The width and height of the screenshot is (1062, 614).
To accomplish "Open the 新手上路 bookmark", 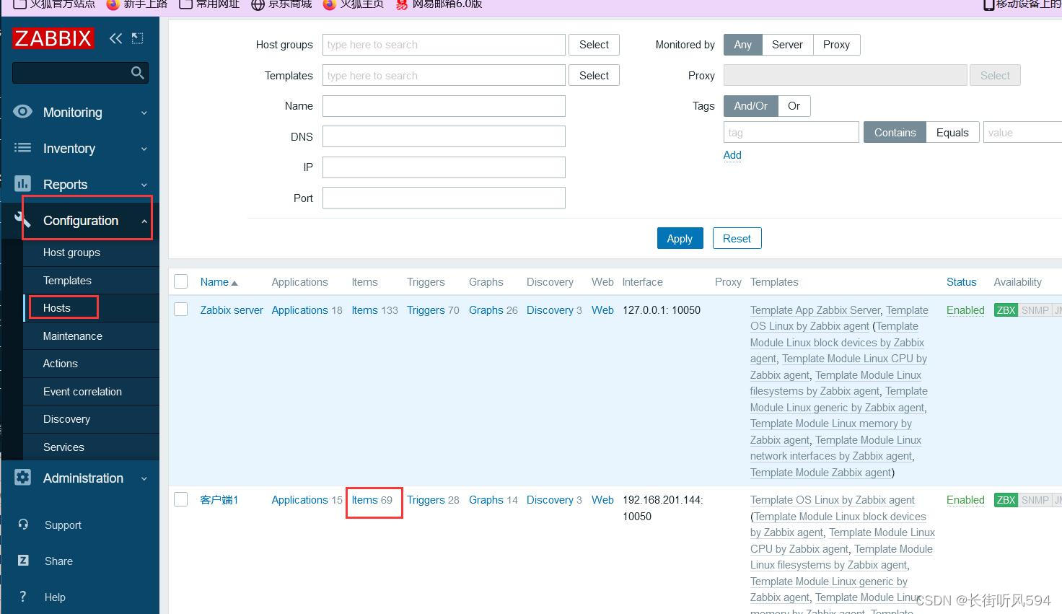I will point(137,4).
